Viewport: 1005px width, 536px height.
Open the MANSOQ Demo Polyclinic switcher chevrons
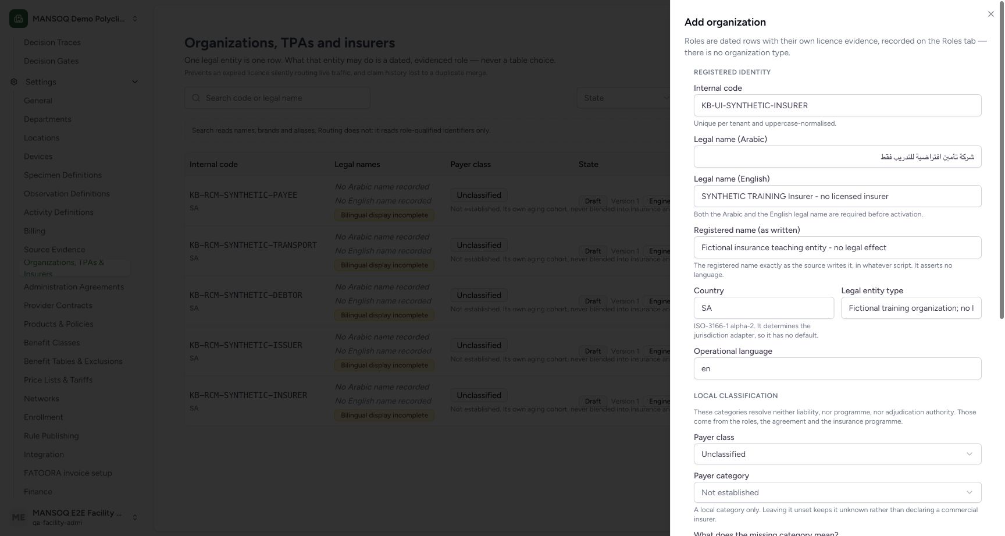click(135, 19)
